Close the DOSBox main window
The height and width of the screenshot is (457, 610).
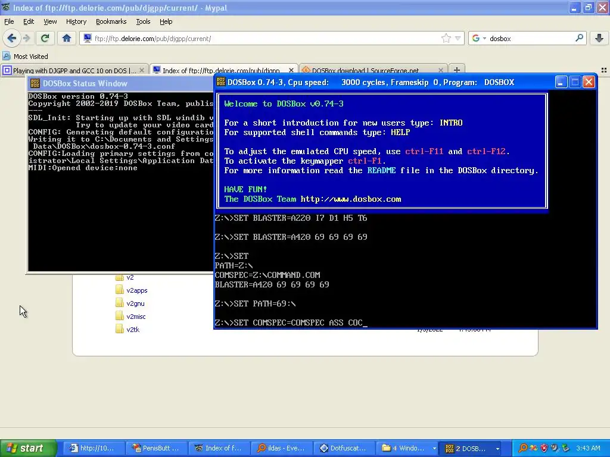pyautogui.click(x=589, y=82)
